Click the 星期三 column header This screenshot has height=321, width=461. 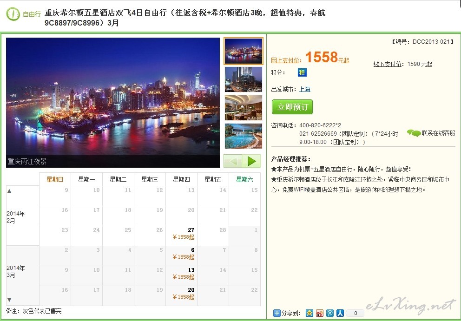pyautogui.click(x=150, y=179)
